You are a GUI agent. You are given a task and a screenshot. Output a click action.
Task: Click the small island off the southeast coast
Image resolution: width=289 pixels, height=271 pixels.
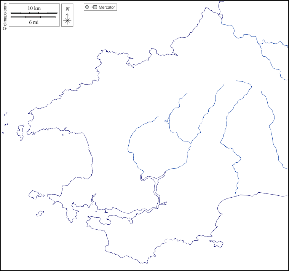(x=216, y=243)
